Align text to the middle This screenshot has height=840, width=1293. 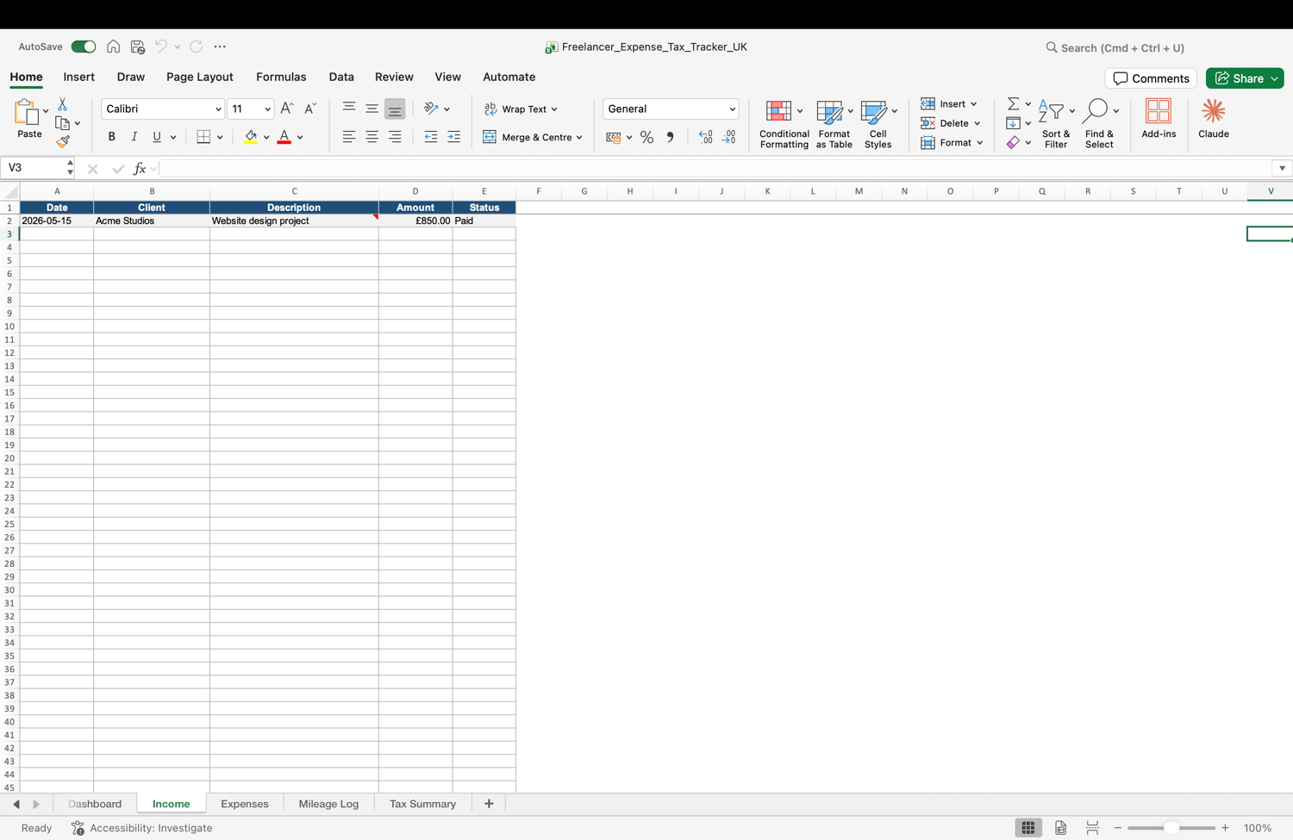[372, 109]
